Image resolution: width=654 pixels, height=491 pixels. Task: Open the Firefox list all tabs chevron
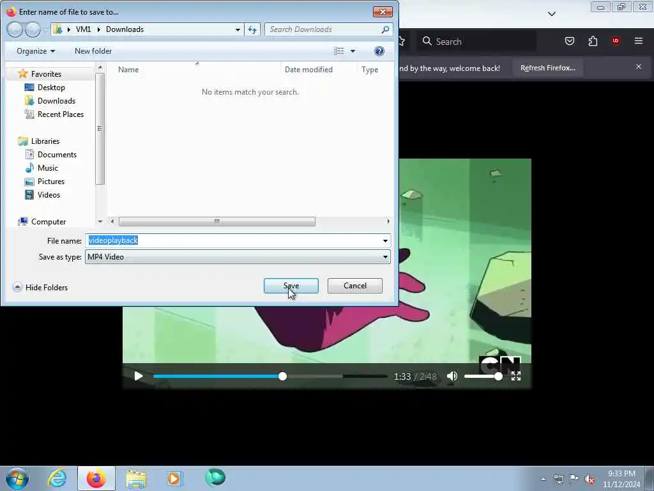551,14
